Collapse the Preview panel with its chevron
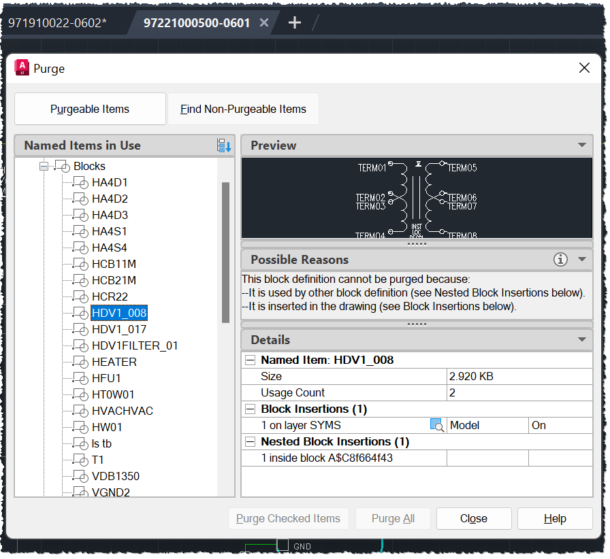The width and height of the screenshot is (610, 559). coord(582,145)
